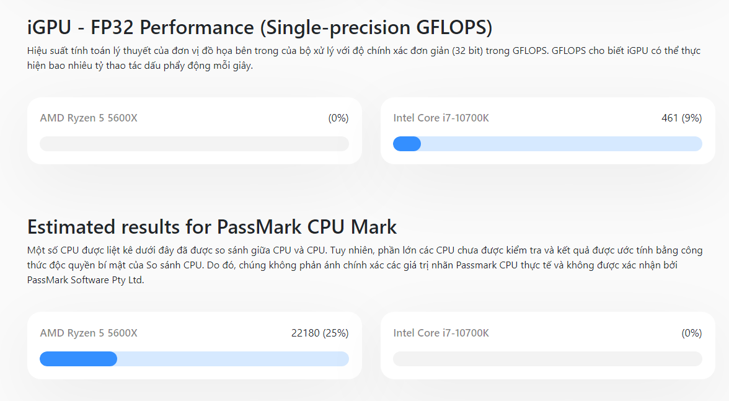Click the light blue unfilled part of Ryzen PassMark bar
729x401 pixels.
click(x=233, y=359)
